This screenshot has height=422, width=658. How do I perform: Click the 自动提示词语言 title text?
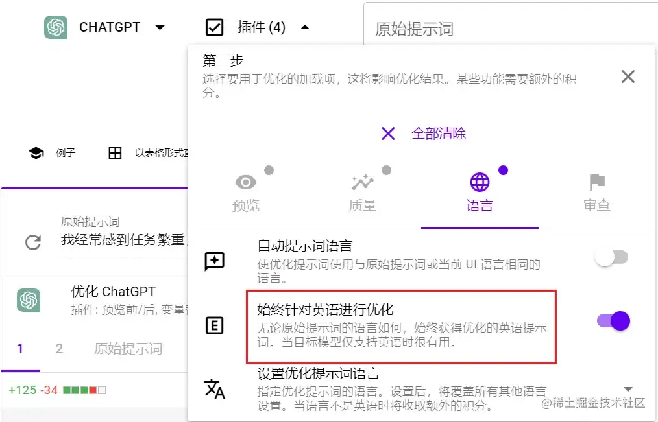pos(304,246)
